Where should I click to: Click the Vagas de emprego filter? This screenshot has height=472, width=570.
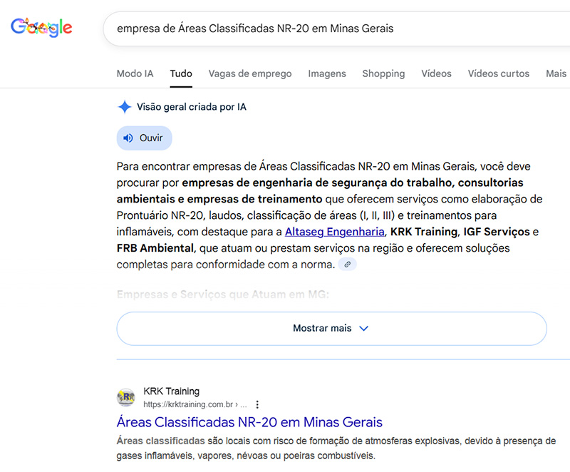coord(250,73)
